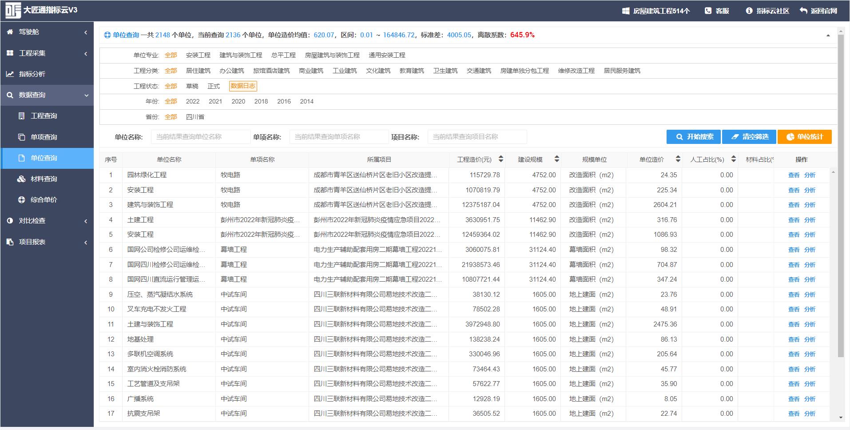850x430 pixels.
Task: Collapse the 数据查询 menu chevron
Action: pyautogui.click(x=86, y=95)
